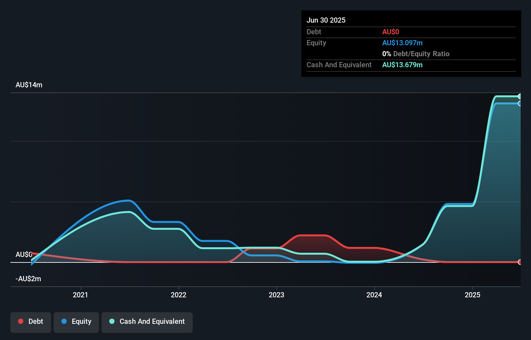
Task: Select the red debt endpoint marker
Action: coord(520,262)
